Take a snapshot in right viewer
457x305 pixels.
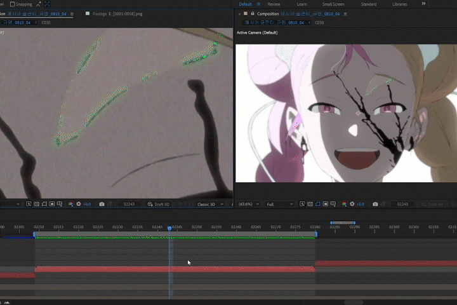point(375,204)
